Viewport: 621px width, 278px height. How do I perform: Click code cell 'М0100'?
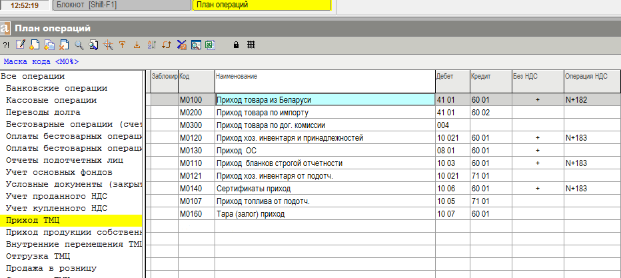pyautogui.click(x=196, y=100)
